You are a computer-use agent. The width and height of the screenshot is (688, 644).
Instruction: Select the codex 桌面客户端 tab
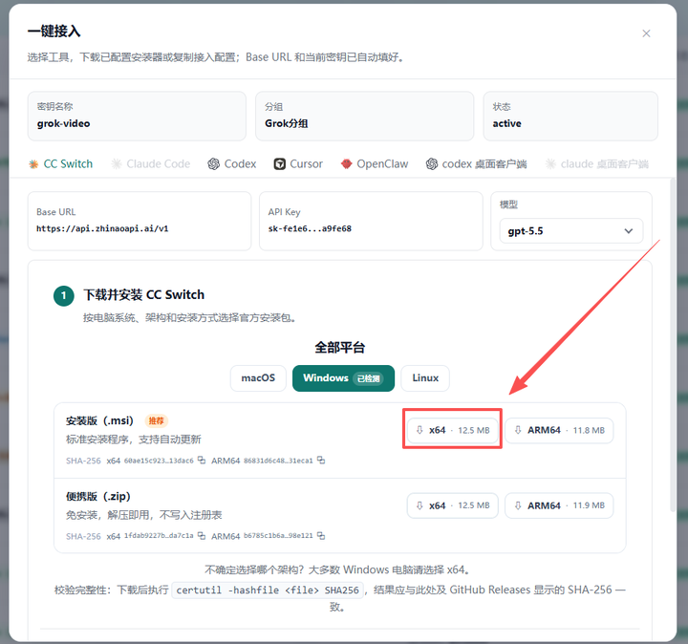pos(477,164)
